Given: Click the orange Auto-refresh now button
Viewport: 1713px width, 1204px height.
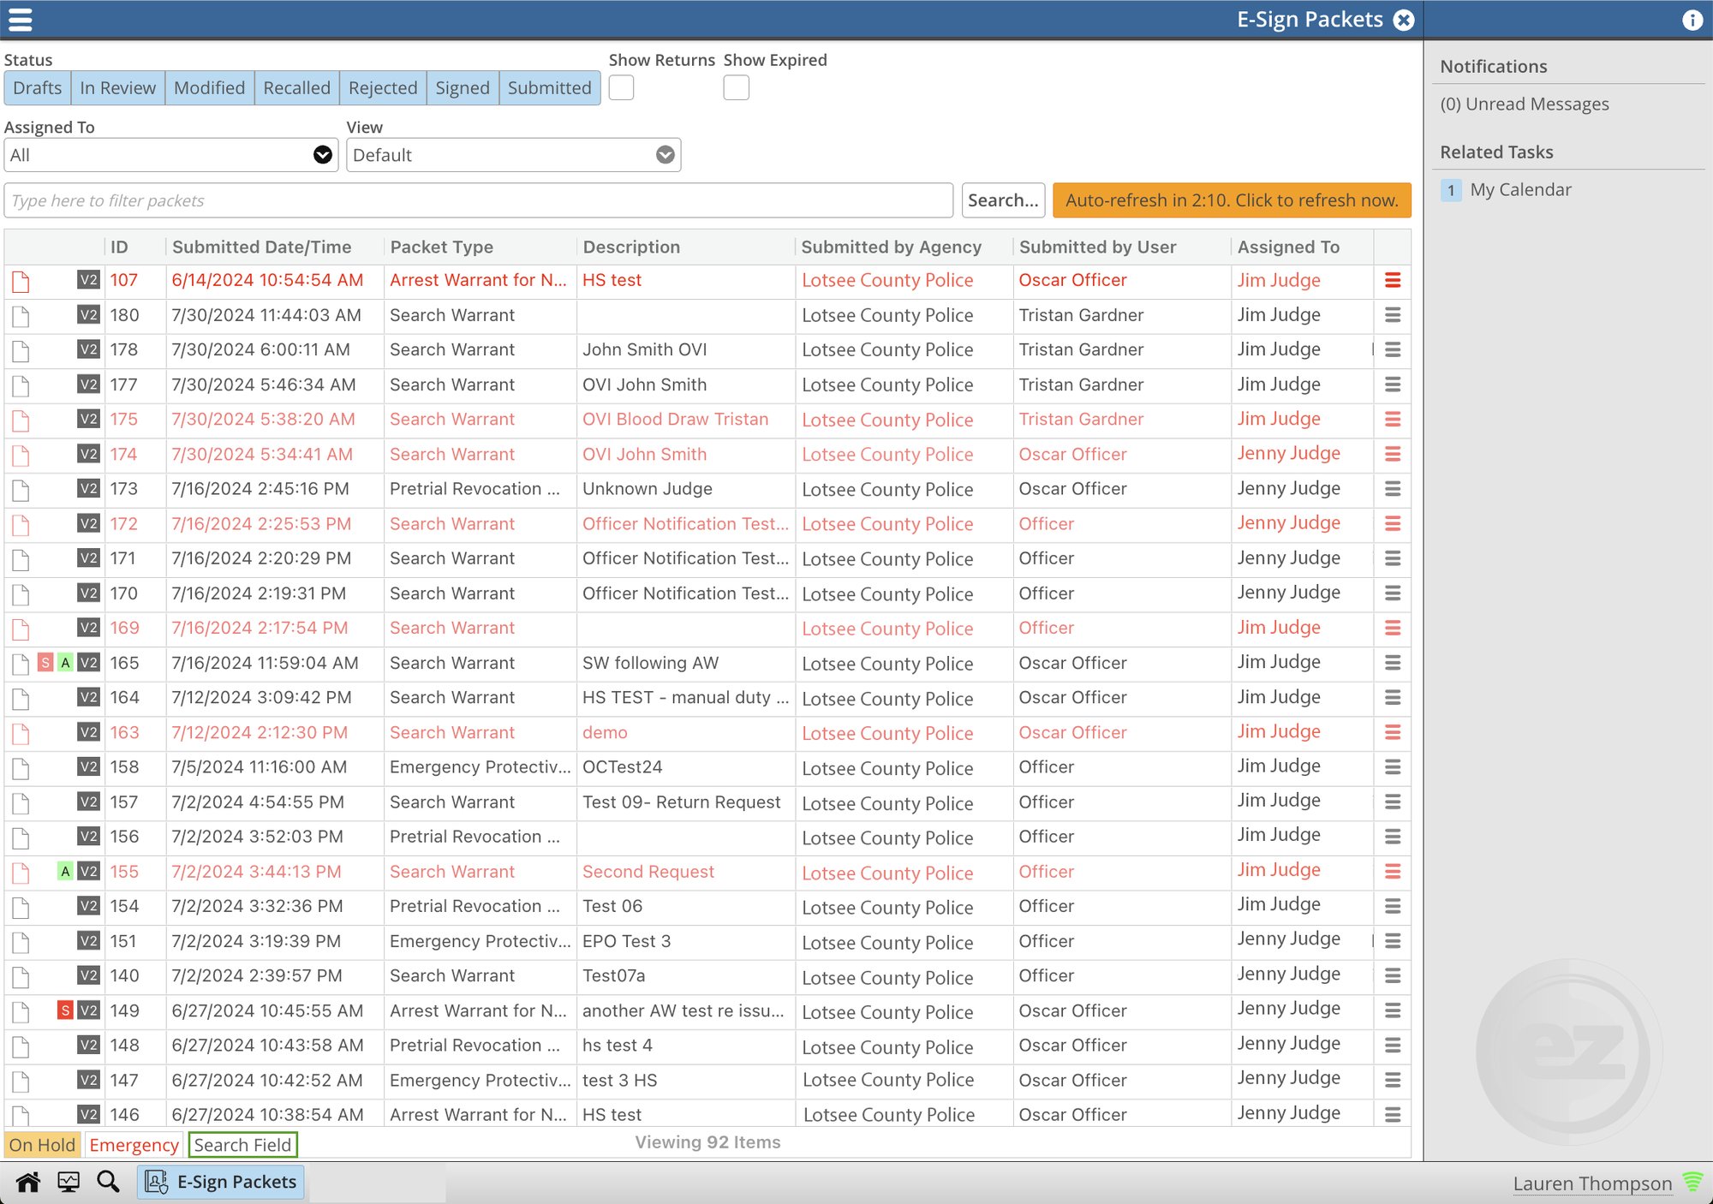Looking at the screenshot, I should coord(1232,200).
